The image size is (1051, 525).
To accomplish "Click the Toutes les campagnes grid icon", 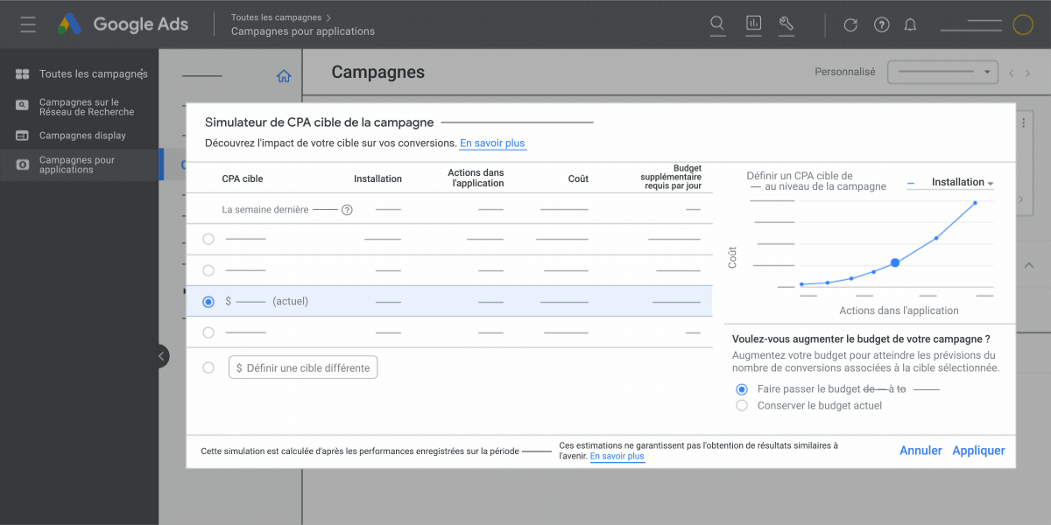I will click(x=23, y=74).
